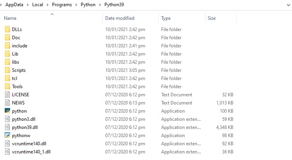
Task: Sort by the Type column header
Action: (x=166, y=18)
